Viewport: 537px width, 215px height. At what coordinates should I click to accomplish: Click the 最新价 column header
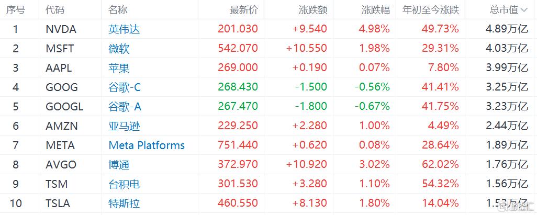click(244, 9)
